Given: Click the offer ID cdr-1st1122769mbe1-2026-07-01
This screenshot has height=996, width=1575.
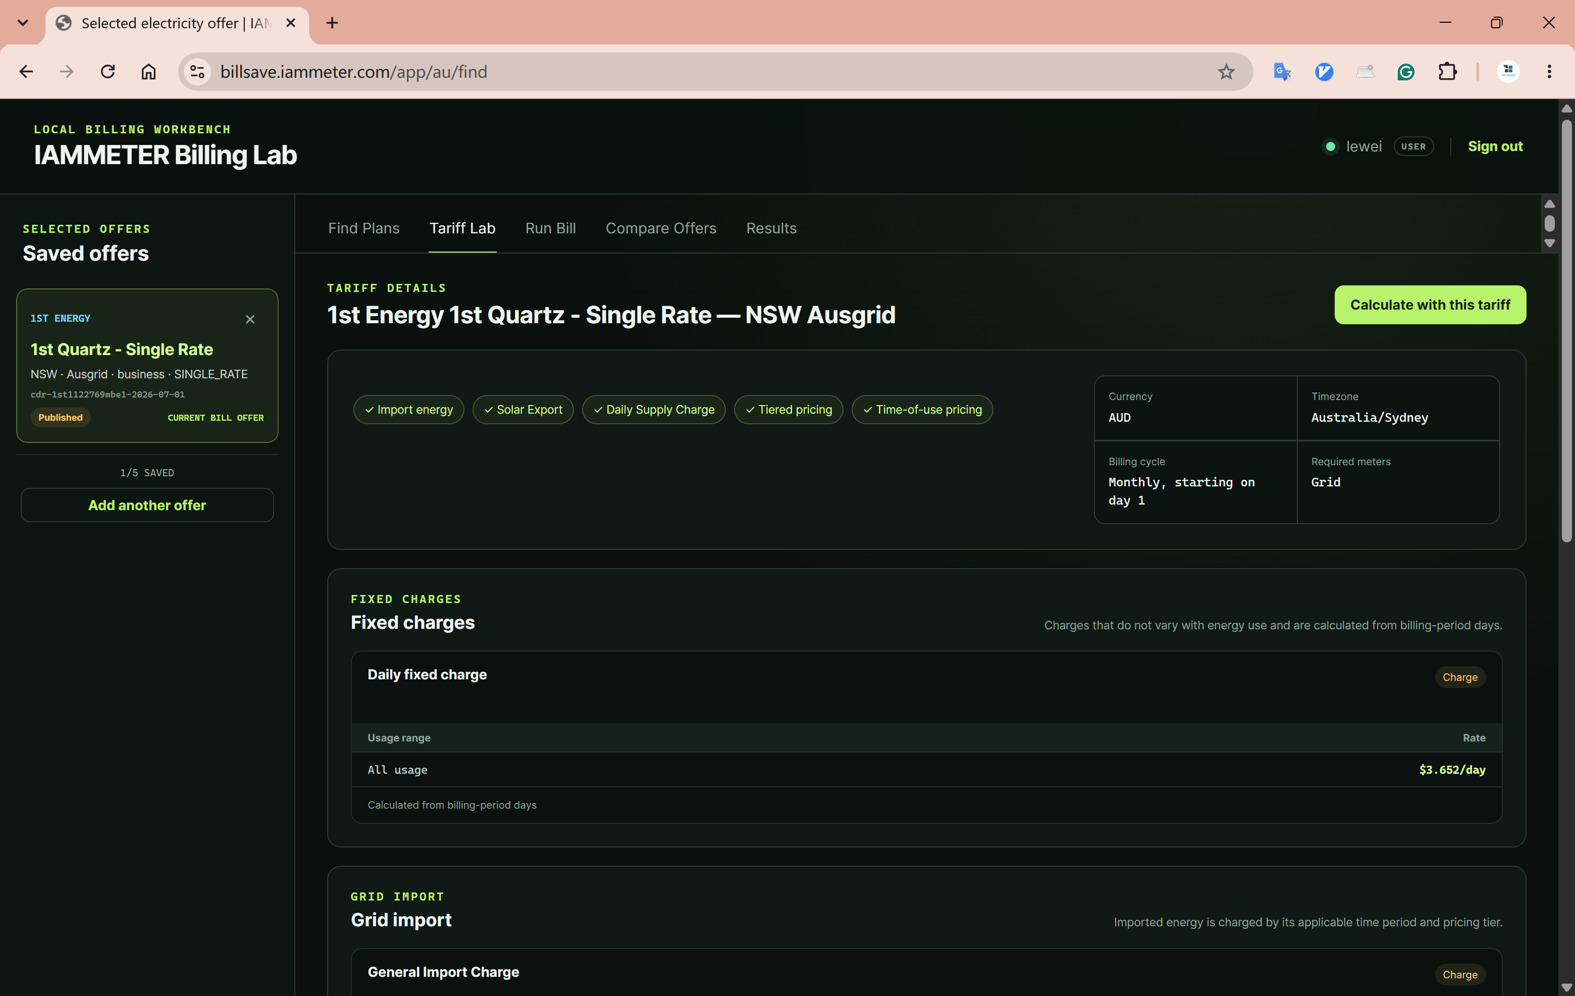Looking at the screenshot, I should pyautogui.click(x=107, y=394).
